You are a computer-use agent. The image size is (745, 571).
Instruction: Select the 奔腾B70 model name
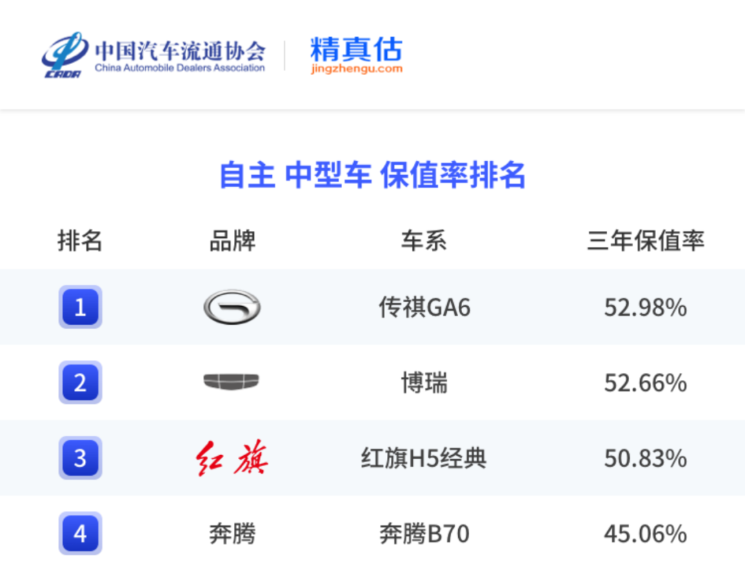[x=424, y=534]
